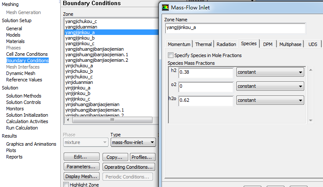Open Solution Methods

tap(23, 96)
